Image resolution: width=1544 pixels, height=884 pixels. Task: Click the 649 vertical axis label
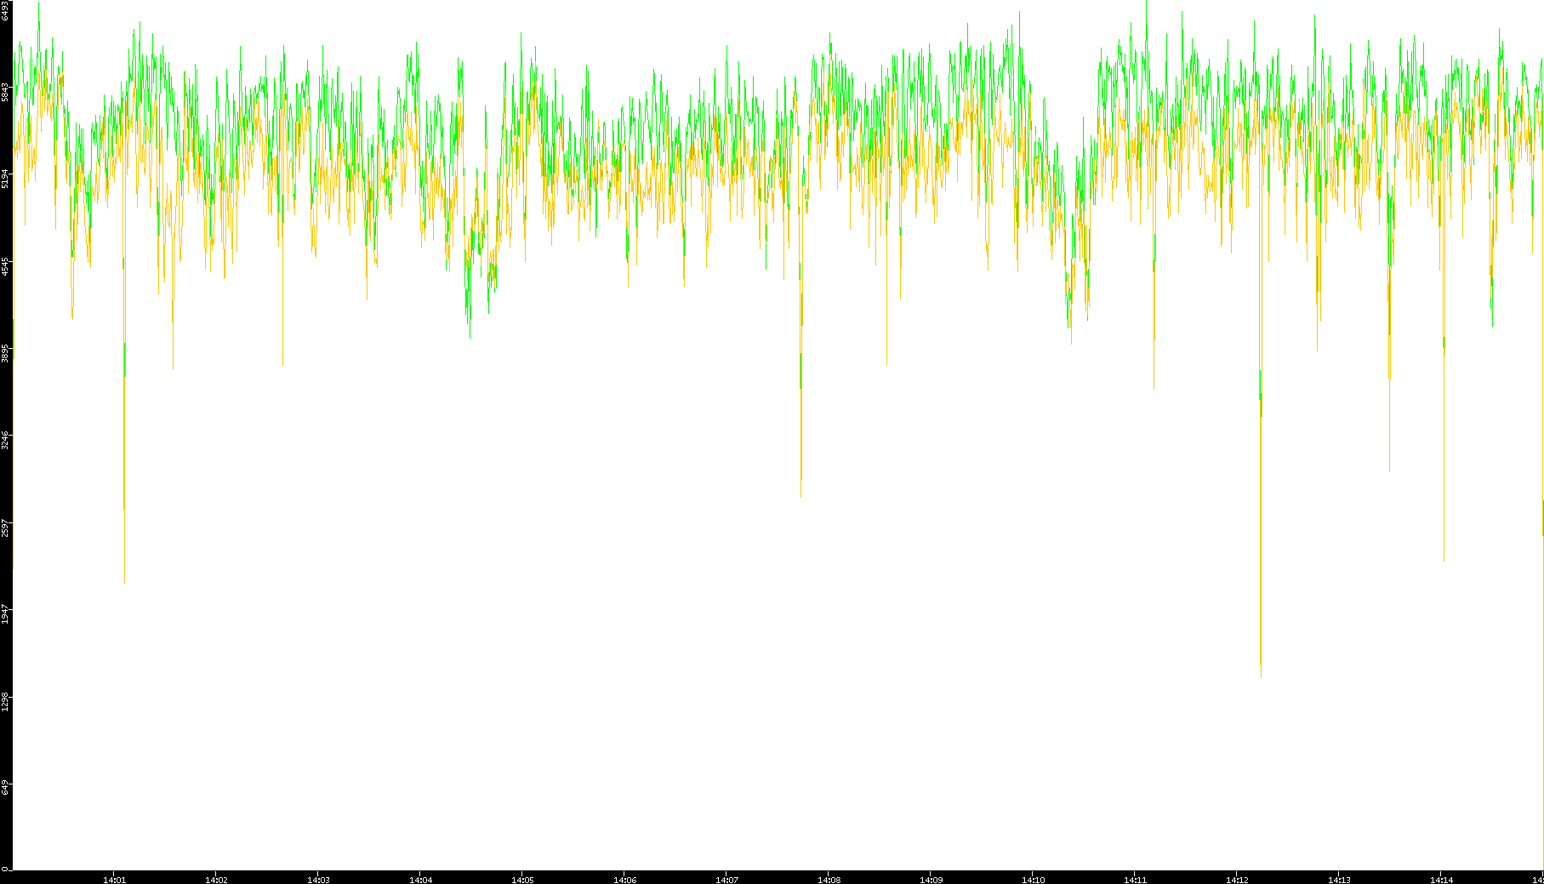(x=6, y=787)
